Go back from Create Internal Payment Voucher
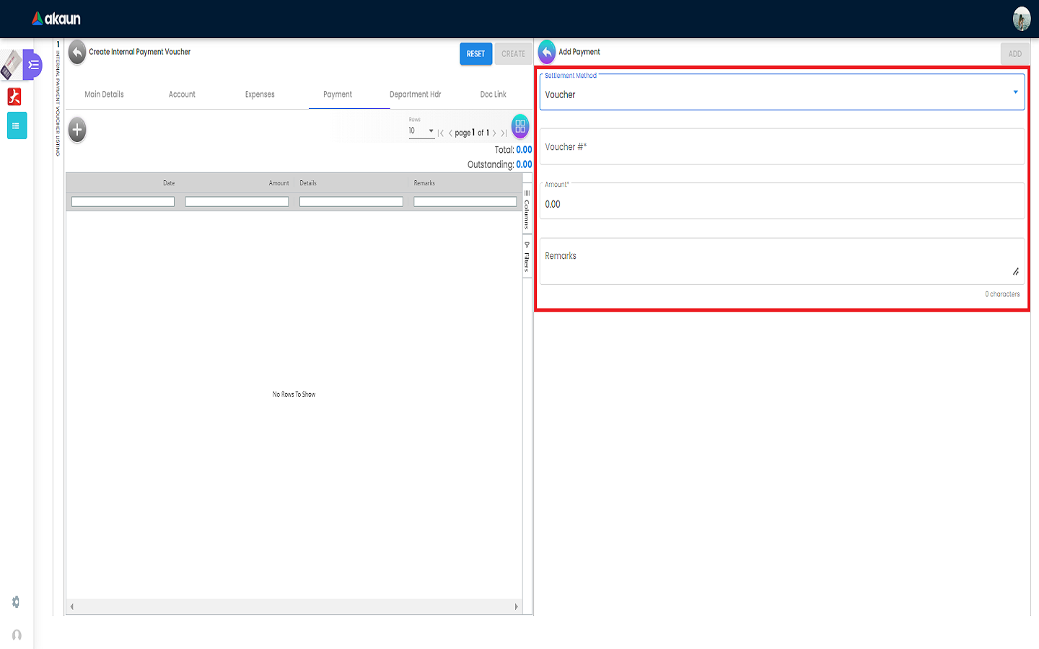Viewport: 1039px width, 649px height. click(x=77, y=53)
